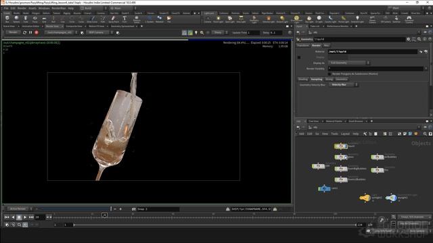The image size is (433, 243).
Task: Toggle green render view display mode button
Action: [190, 32]
